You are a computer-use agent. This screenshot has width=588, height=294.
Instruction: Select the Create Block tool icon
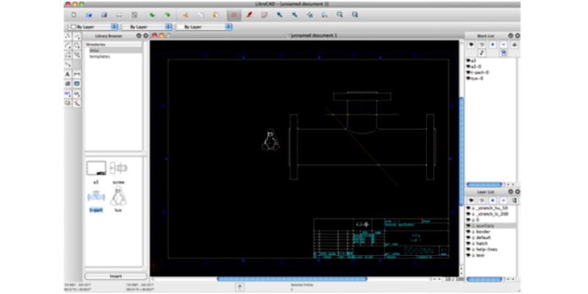click(68, 103)
